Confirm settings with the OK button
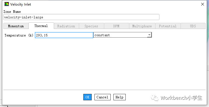Image resolution: width=209 pixels, height=107 pixels. point(88,97)
